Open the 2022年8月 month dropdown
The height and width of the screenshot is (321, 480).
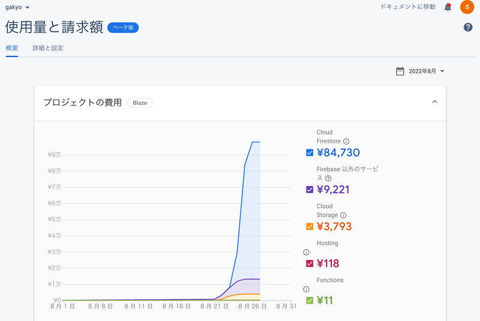pos(426,71)
